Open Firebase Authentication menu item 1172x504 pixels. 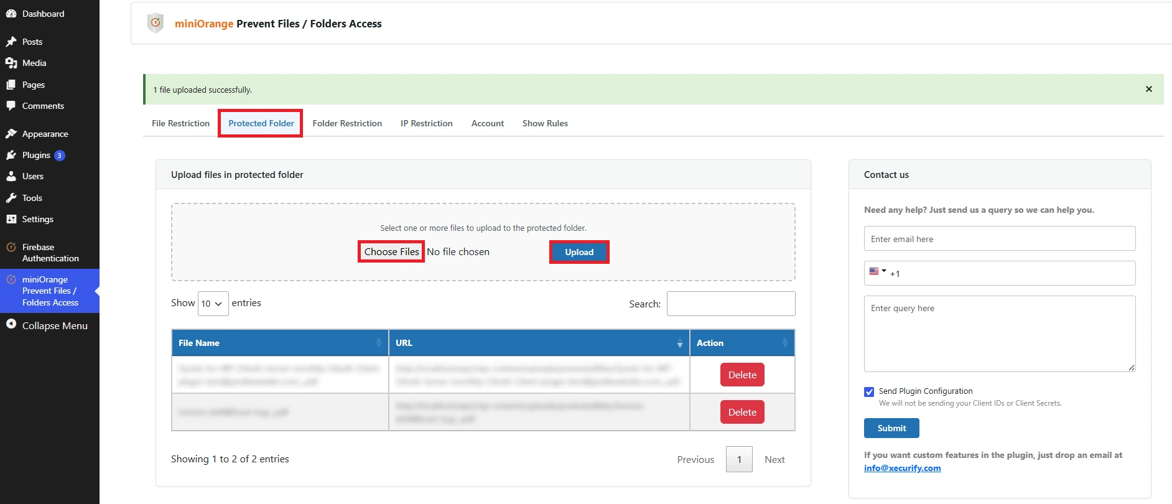click(x=50, y=253)
